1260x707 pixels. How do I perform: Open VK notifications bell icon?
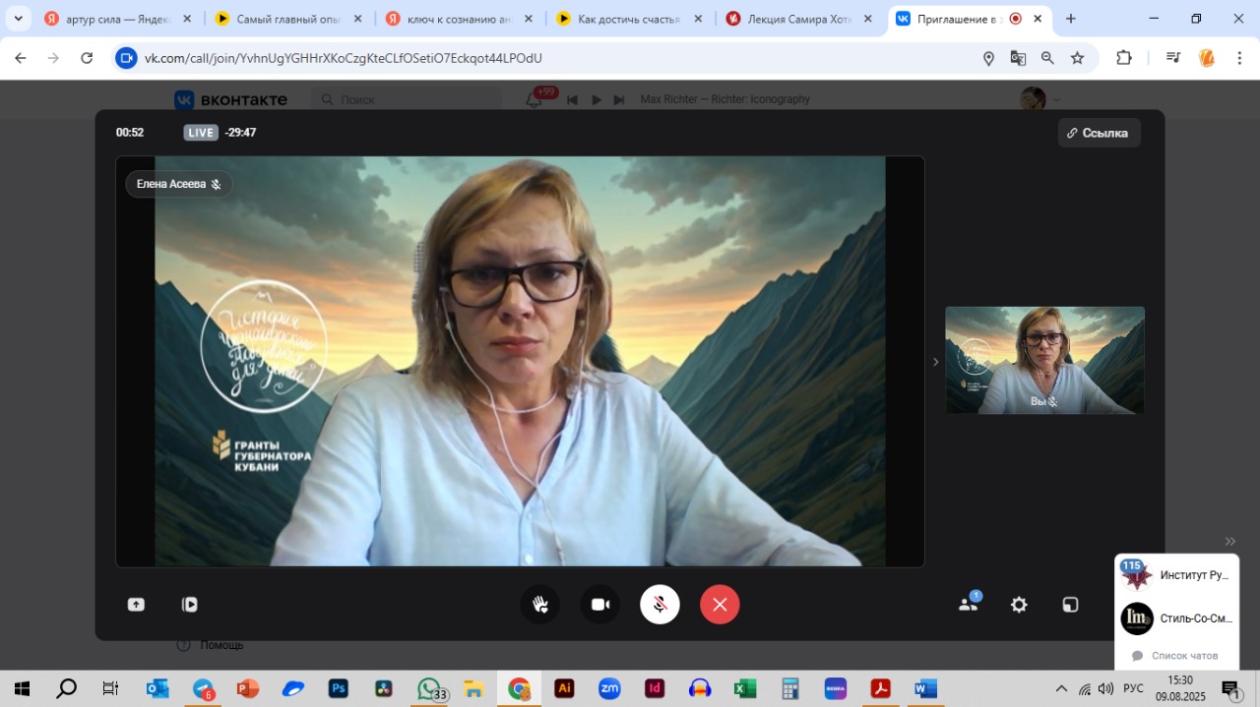click(535, 99)
